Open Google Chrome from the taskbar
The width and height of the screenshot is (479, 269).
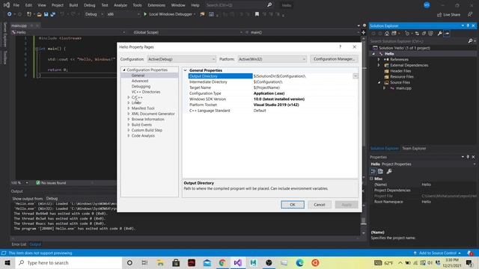pyautogui.click(x=222, y=262)
